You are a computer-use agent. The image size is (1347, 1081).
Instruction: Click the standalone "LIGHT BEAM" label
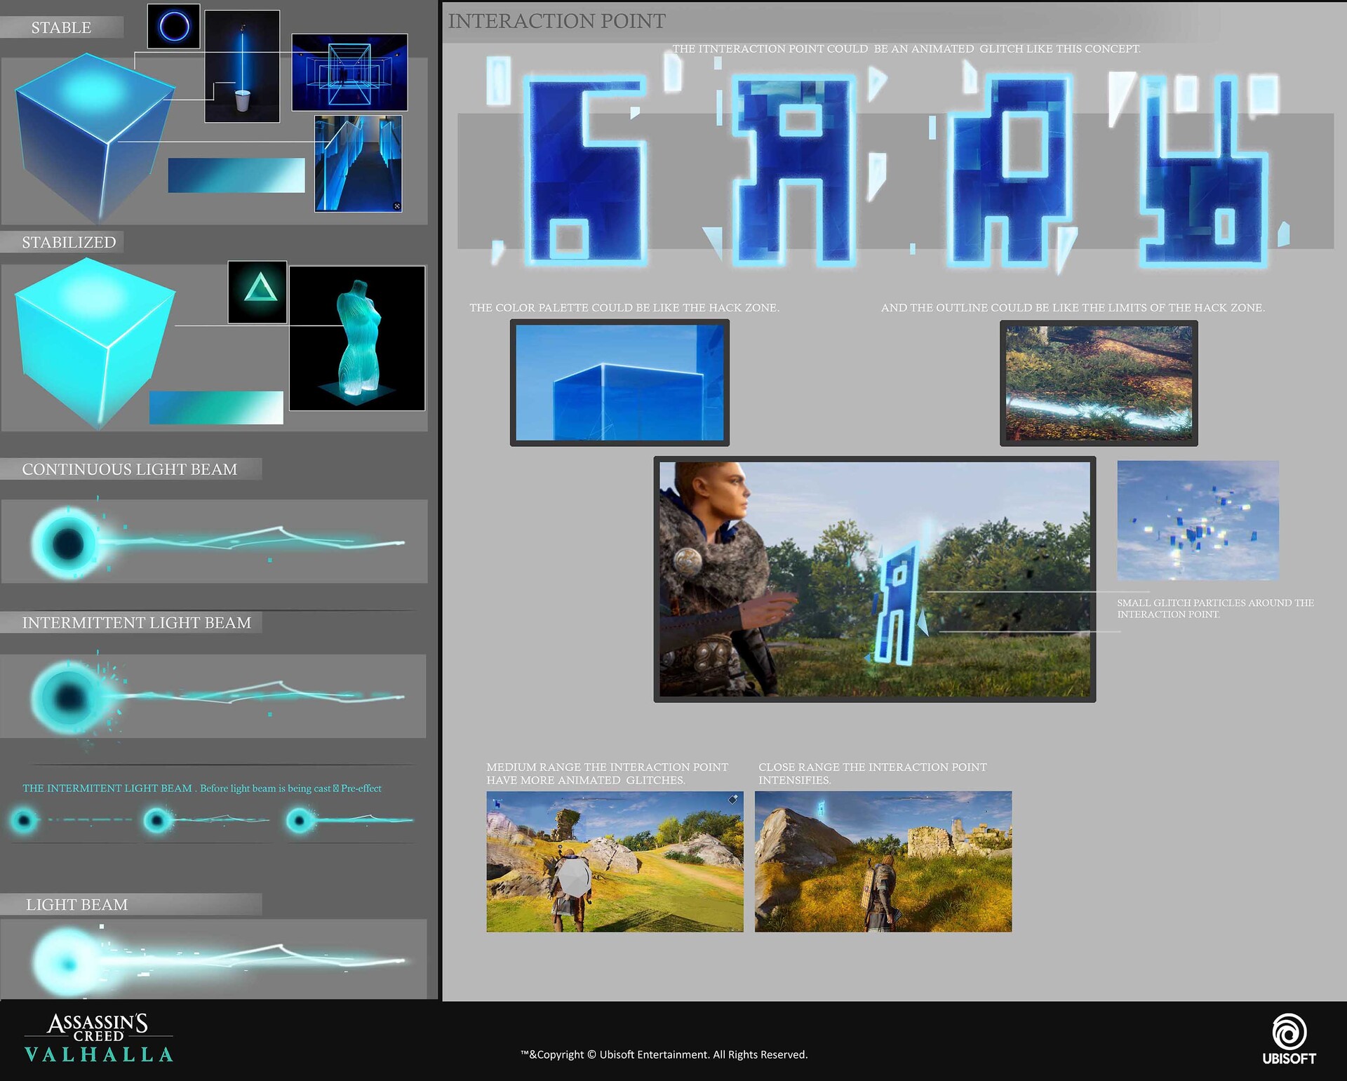click(x=77, y=905)
